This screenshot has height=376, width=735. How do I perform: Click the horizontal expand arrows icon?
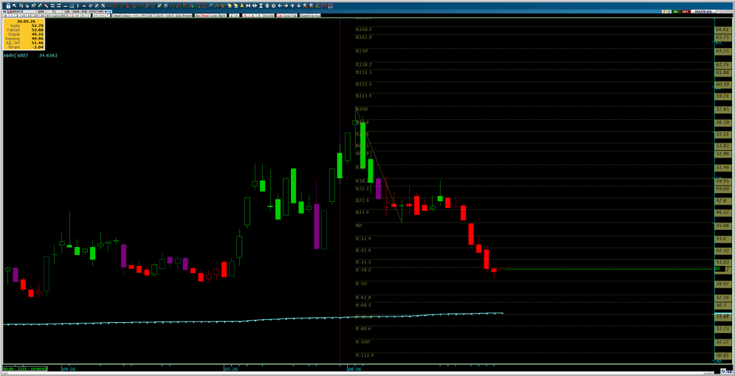pyautogui.click(x=254, y=6)
